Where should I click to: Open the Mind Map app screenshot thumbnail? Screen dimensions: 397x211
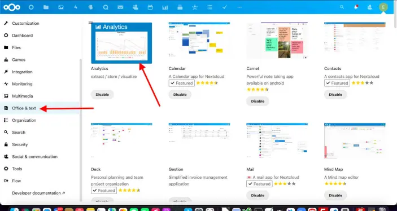click(355, 141)
